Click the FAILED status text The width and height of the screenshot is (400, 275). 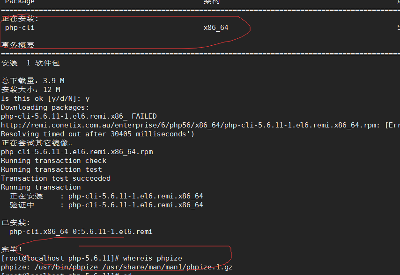(x=144, y=116)
